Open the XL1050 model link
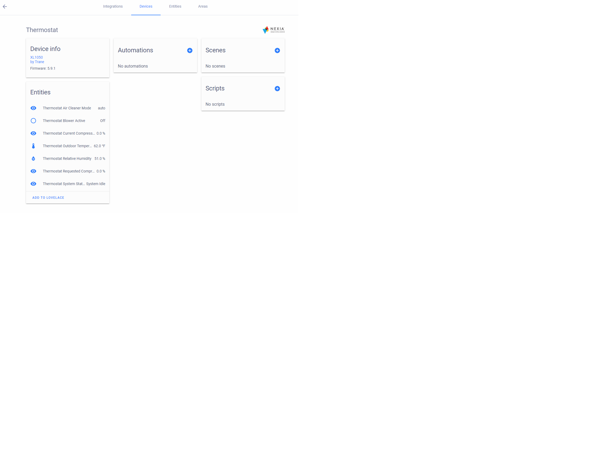This screenshot has height=459, width=612. [x=37, y=57]
